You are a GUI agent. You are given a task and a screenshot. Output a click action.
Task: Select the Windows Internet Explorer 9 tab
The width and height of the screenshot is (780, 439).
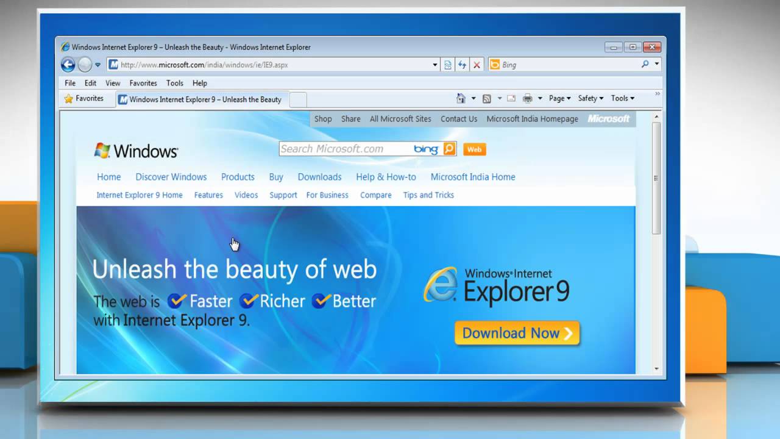point(201,99)
